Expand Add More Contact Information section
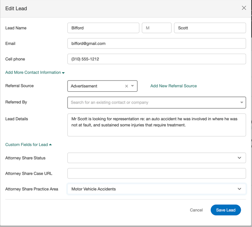Image resolution: width=252 pixels, height=227 pixels. [35, 73]
